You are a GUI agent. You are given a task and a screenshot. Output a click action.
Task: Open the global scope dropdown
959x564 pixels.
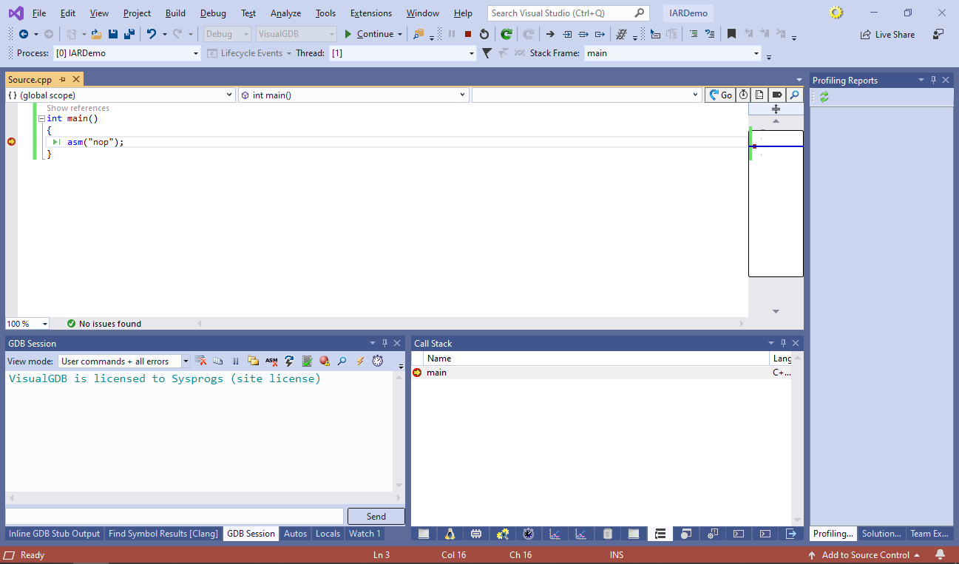[120, 95]
